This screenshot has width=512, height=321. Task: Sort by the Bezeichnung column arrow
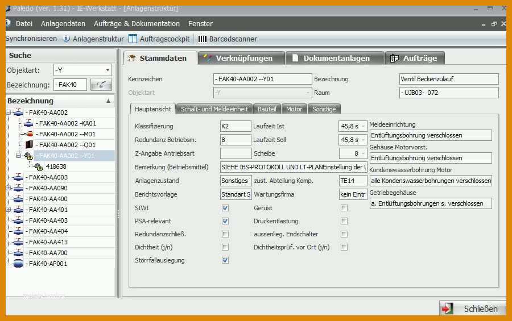[109, 101]
